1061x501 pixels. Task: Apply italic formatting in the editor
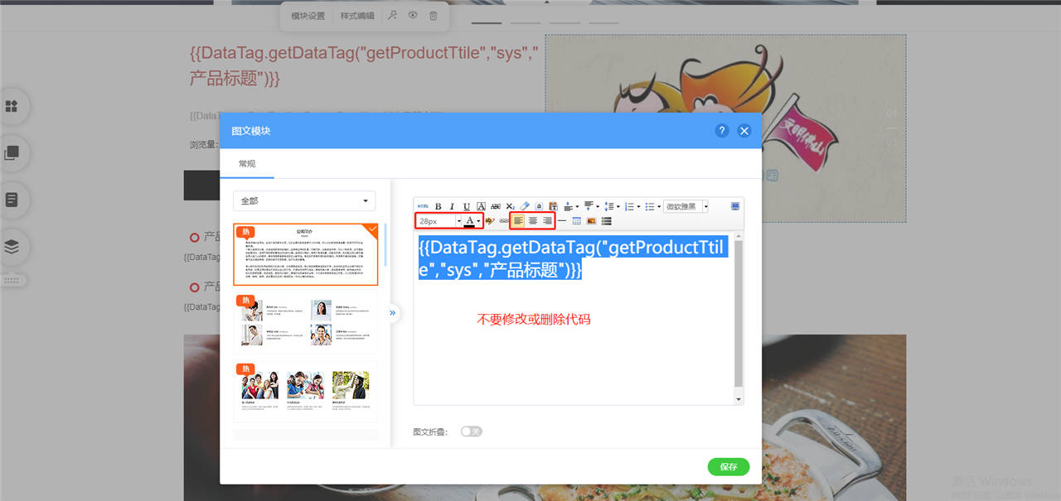pos(452,206)
